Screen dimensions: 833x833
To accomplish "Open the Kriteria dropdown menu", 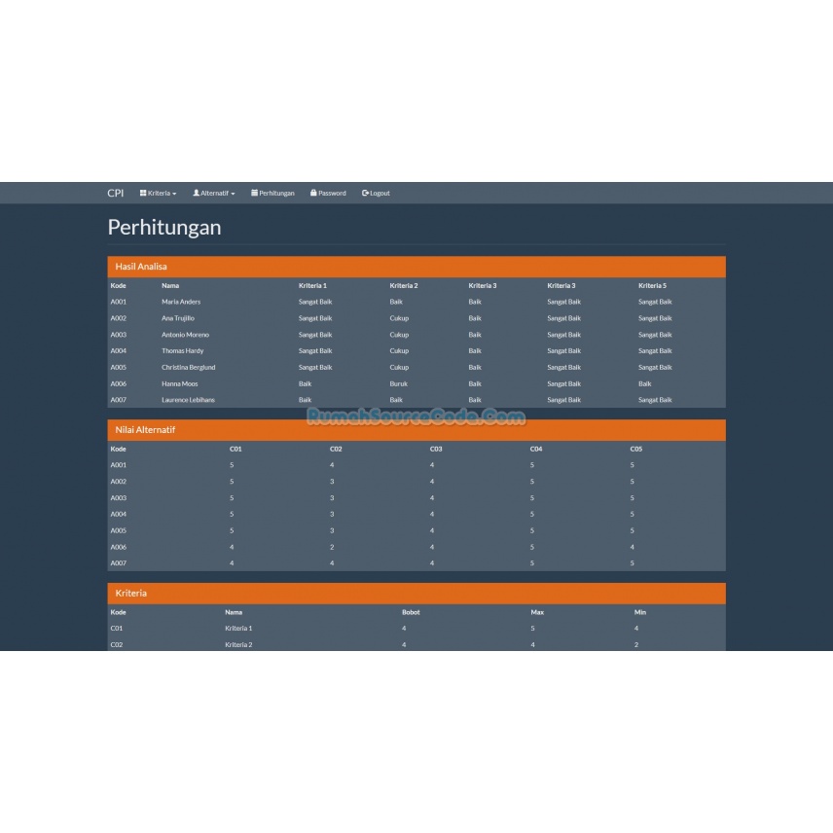I will [158, 193].
